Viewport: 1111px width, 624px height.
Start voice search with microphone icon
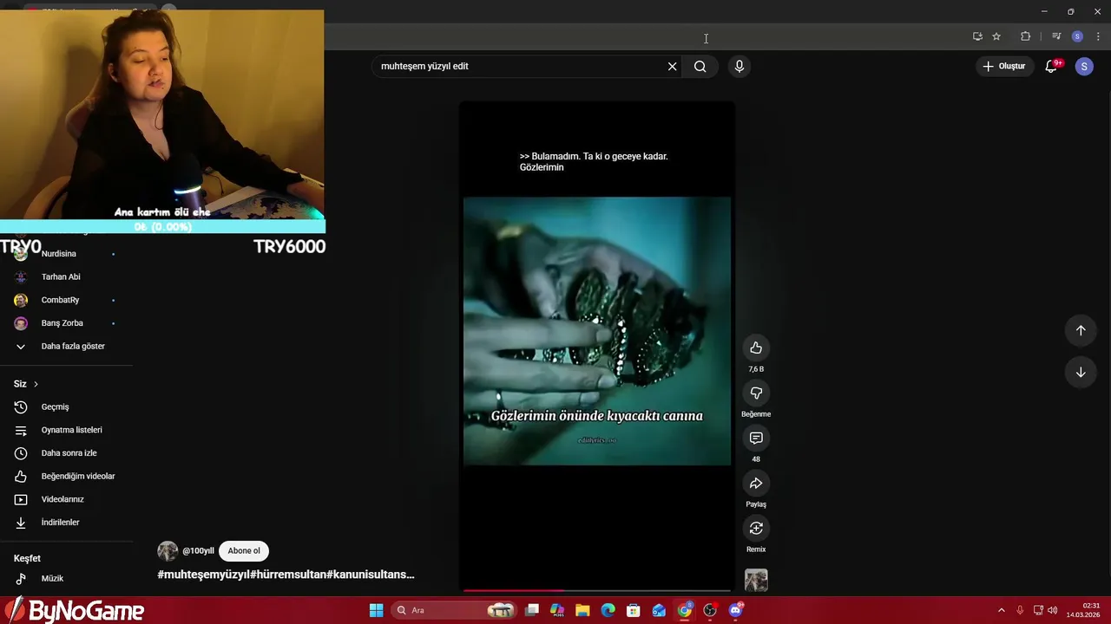739,66
